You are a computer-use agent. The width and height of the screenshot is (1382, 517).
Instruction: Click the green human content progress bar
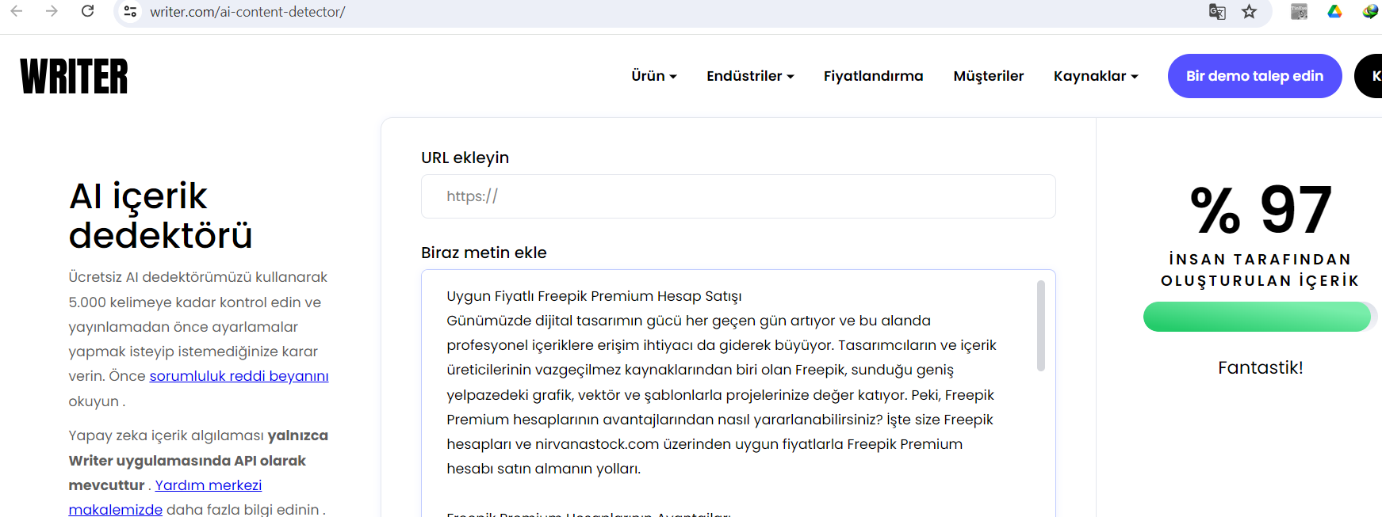[x=1258, y=317]
